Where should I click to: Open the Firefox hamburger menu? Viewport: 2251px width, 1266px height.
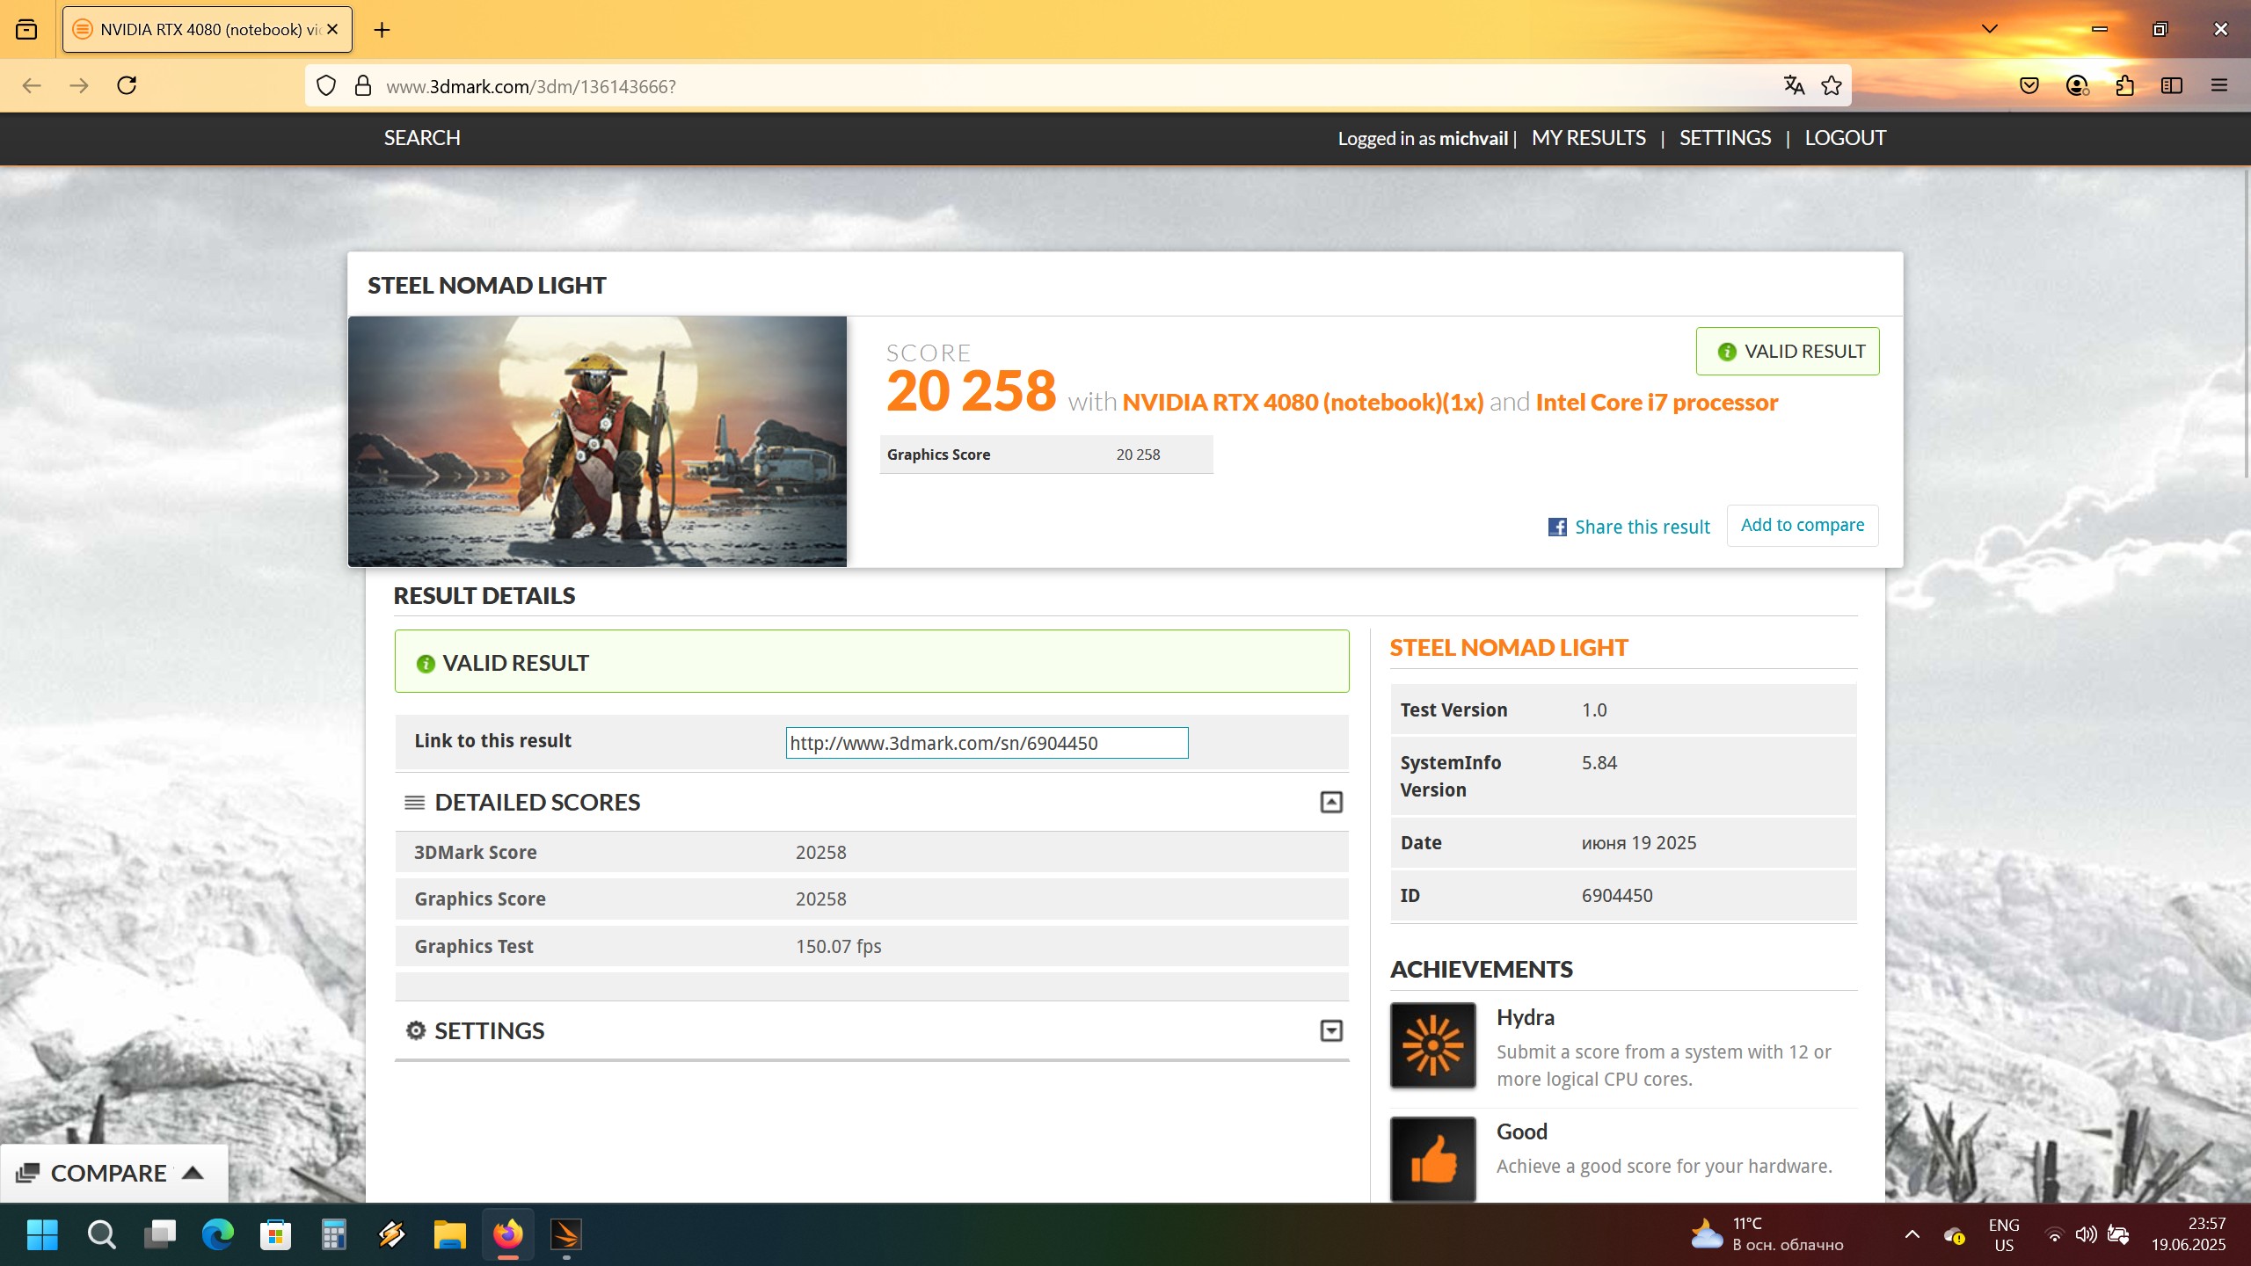(2219, 85)
